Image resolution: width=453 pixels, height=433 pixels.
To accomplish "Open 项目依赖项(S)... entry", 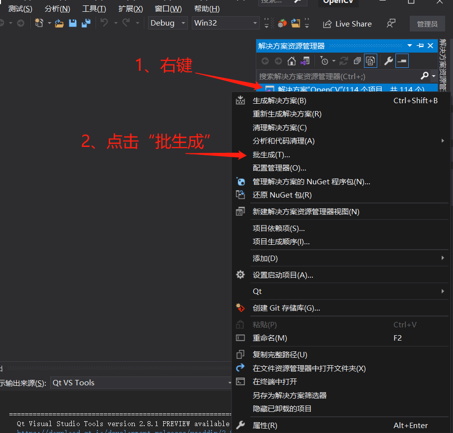I will point(341,229).
